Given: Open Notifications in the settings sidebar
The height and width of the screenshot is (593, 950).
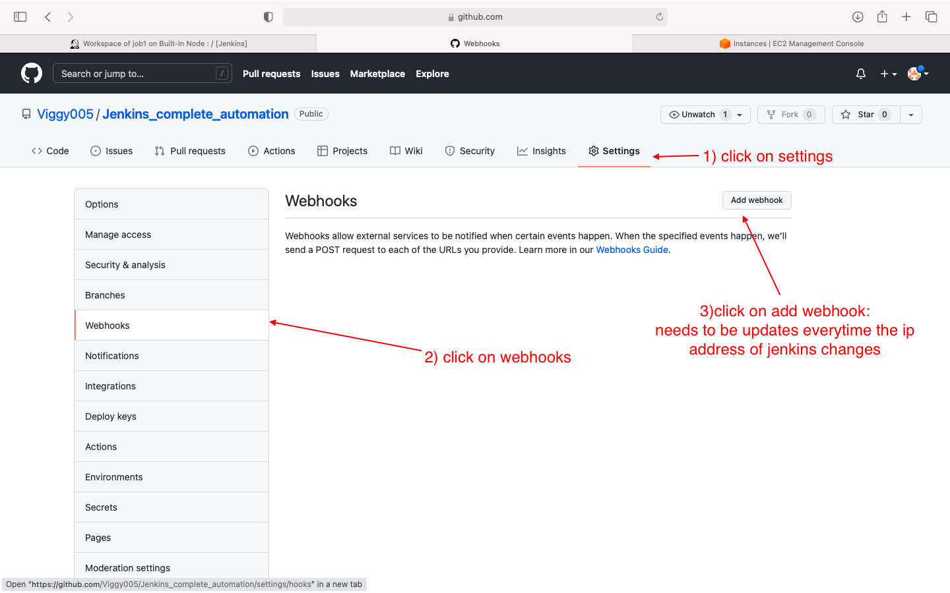Looking at the screenshot, I should 172,356.
